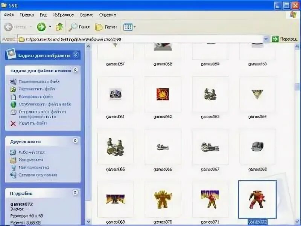The width and height of the screenshot is (301, 226).
Task: Click the red X delete file icon
Action: 13,124
